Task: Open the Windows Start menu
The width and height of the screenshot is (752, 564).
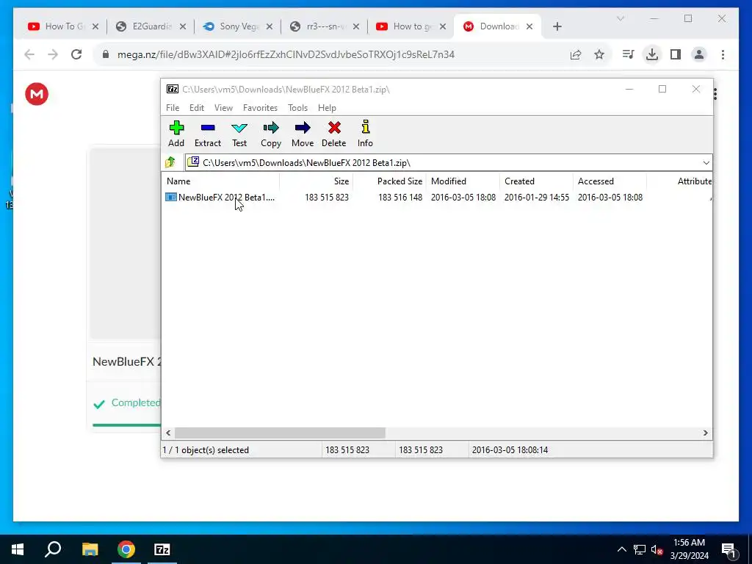Action: pos(18,549)
